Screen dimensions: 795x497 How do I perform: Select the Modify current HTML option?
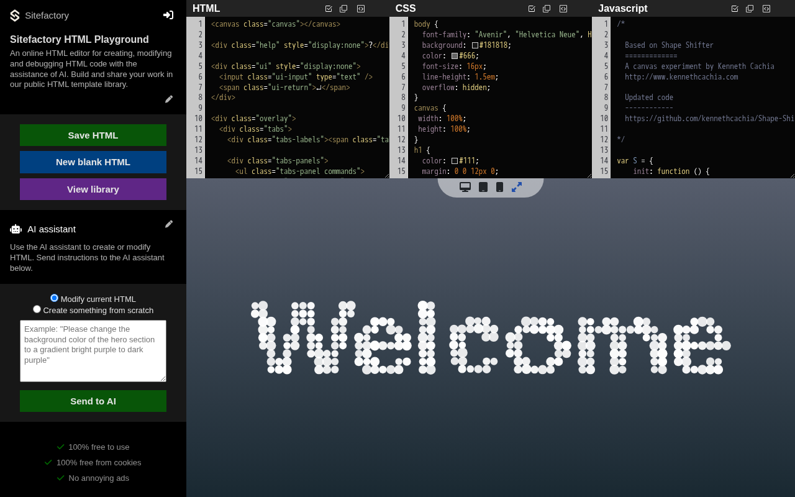[54, 298]
